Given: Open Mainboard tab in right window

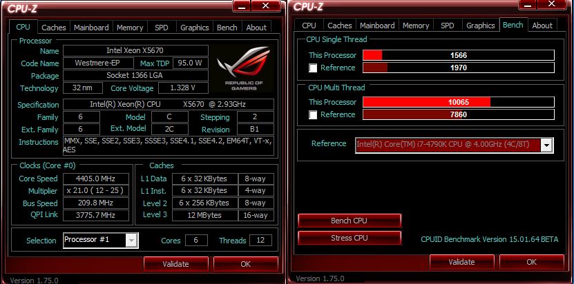Looking at the screenshot, I should pyautogui.click(x=377, y=26).
